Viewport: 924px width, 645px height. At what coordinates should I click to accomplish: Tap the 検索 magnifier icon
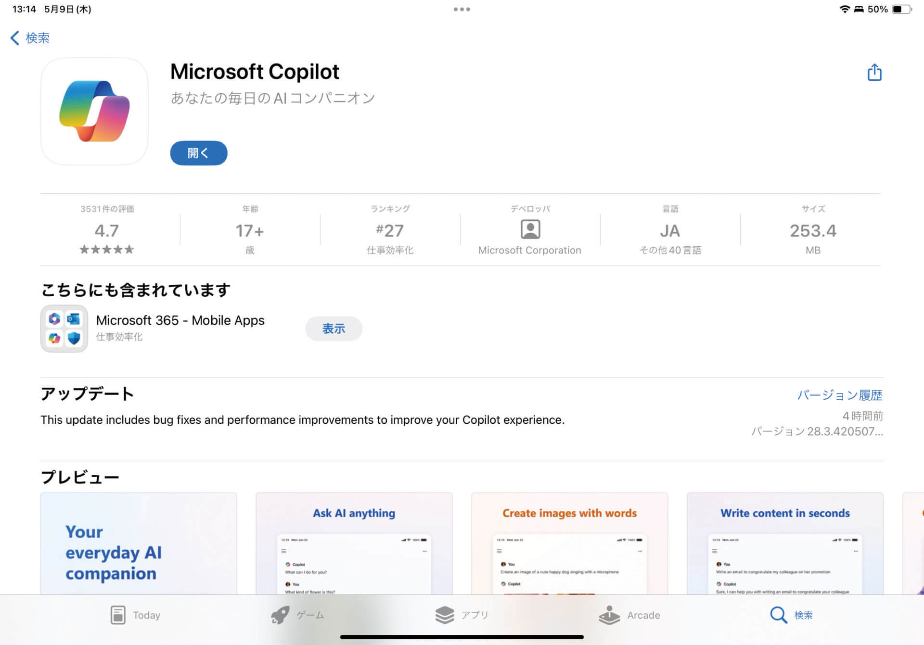point(778,615)
